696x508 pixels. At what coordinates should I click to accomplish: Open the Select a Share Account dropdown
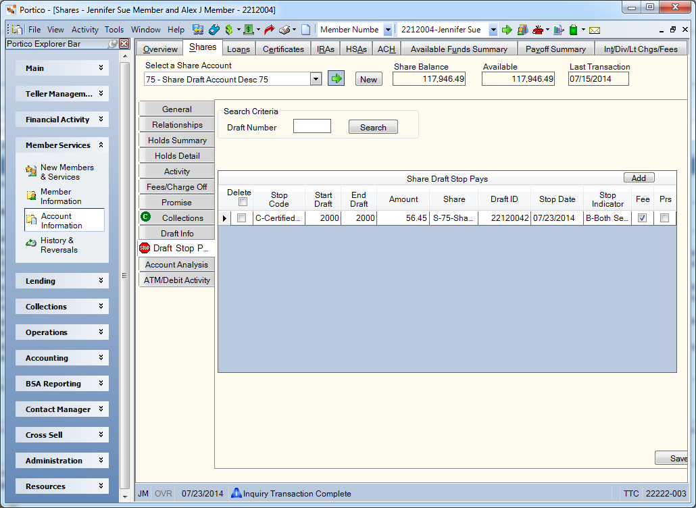316,80
